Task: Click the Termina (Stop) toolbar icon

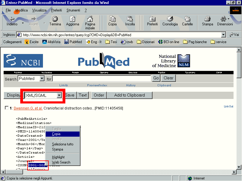Action: (55, 19)
